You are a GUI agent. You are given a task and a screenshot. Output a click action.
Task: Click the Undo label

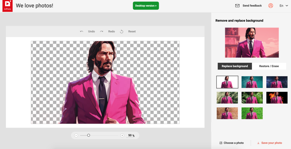(x=92, y=31)
